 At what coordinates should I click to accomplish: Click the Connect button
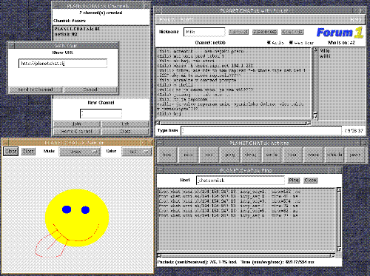pyautogui.click(x=238, y=32)
